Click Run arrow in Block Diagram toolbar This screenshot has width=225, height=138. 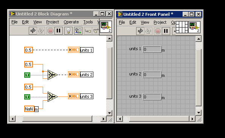click(x=33, y=31)
